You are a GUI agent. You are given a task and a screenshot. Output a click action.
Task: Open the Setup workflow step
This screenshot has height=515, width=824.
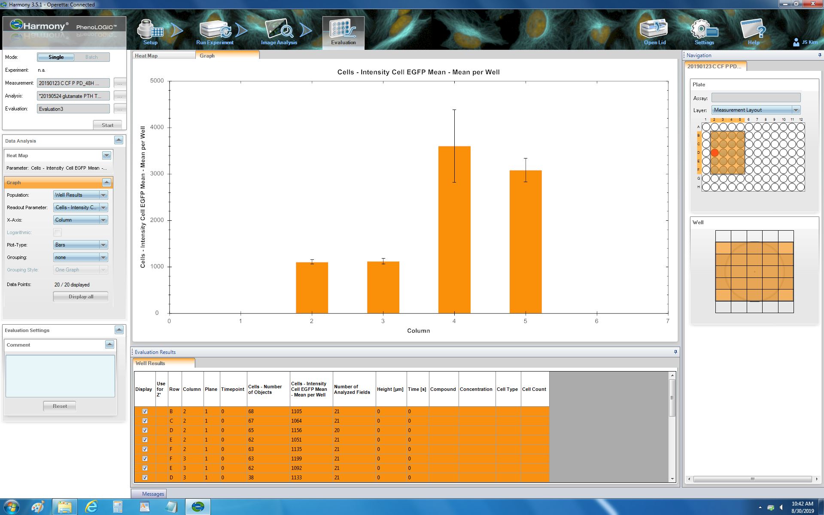point(150,32)
